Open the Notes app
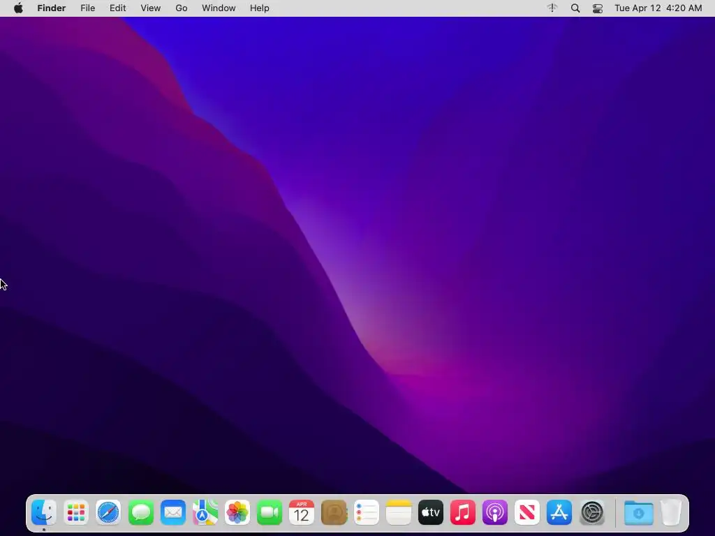 (399, 513)
